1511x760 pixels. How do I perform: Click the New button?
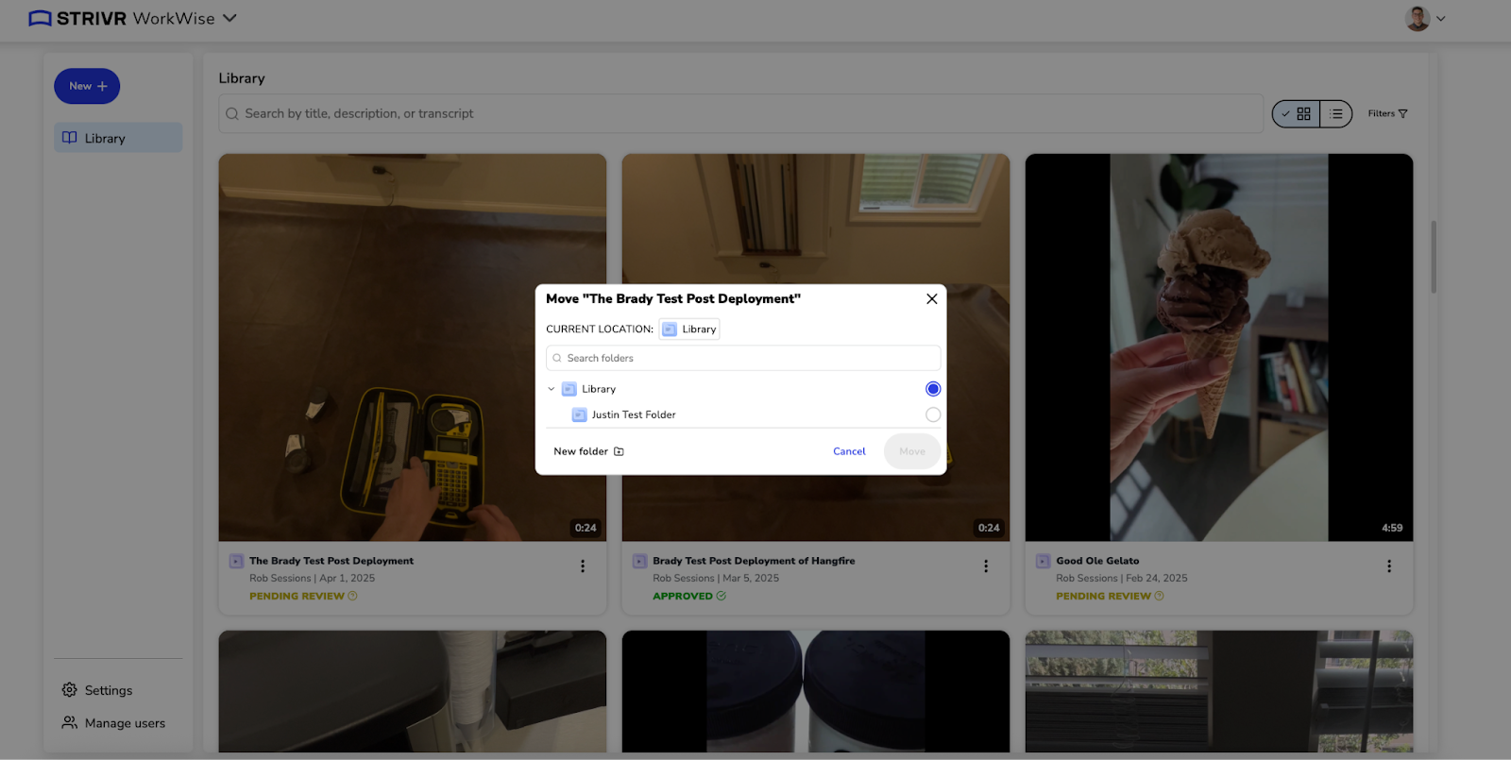click(x=87, y=86)
